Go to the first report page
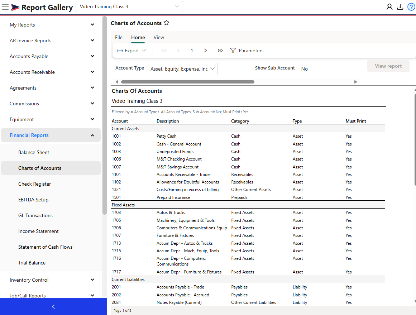Image resolution: width=416 pixels, height=315 pixels. tap(163, 51)
